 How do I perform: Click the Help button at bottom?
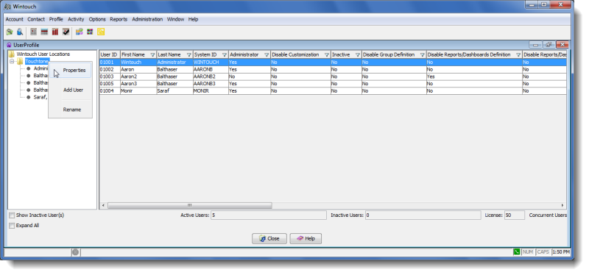pos(306,239)
